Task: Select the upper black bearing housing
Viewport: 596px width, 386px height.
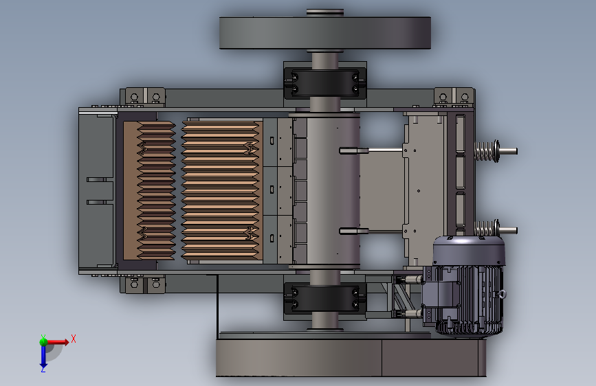Action: point(324,84)
